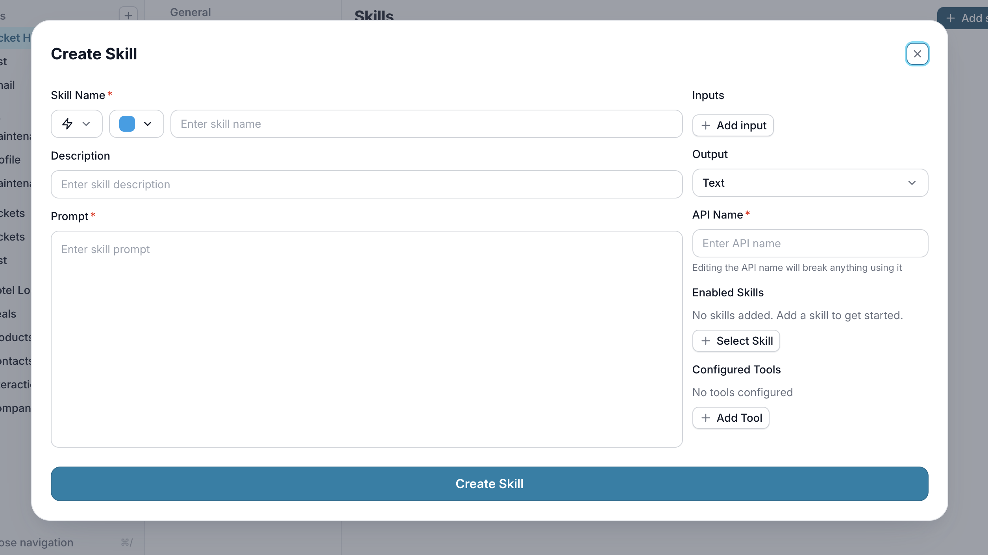Open the skill icon picker dropdown chevron
Viewport: 988px width, 555px height.
coord(86,124)
